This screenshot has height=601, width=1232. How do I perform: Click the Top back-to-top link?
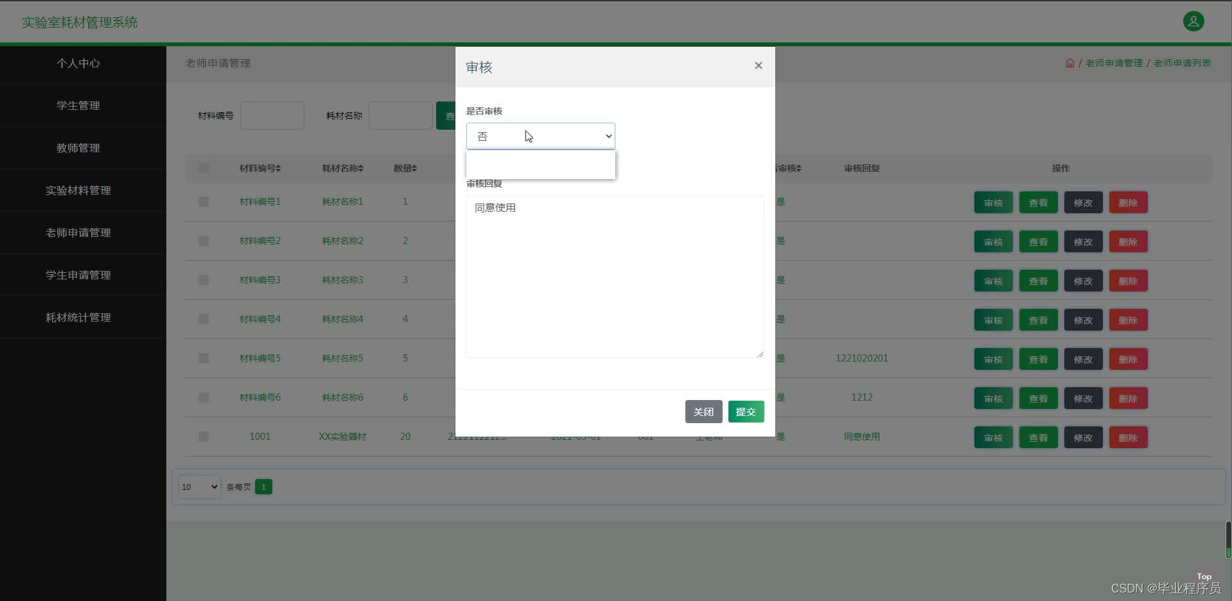(x=1204, y=577)
